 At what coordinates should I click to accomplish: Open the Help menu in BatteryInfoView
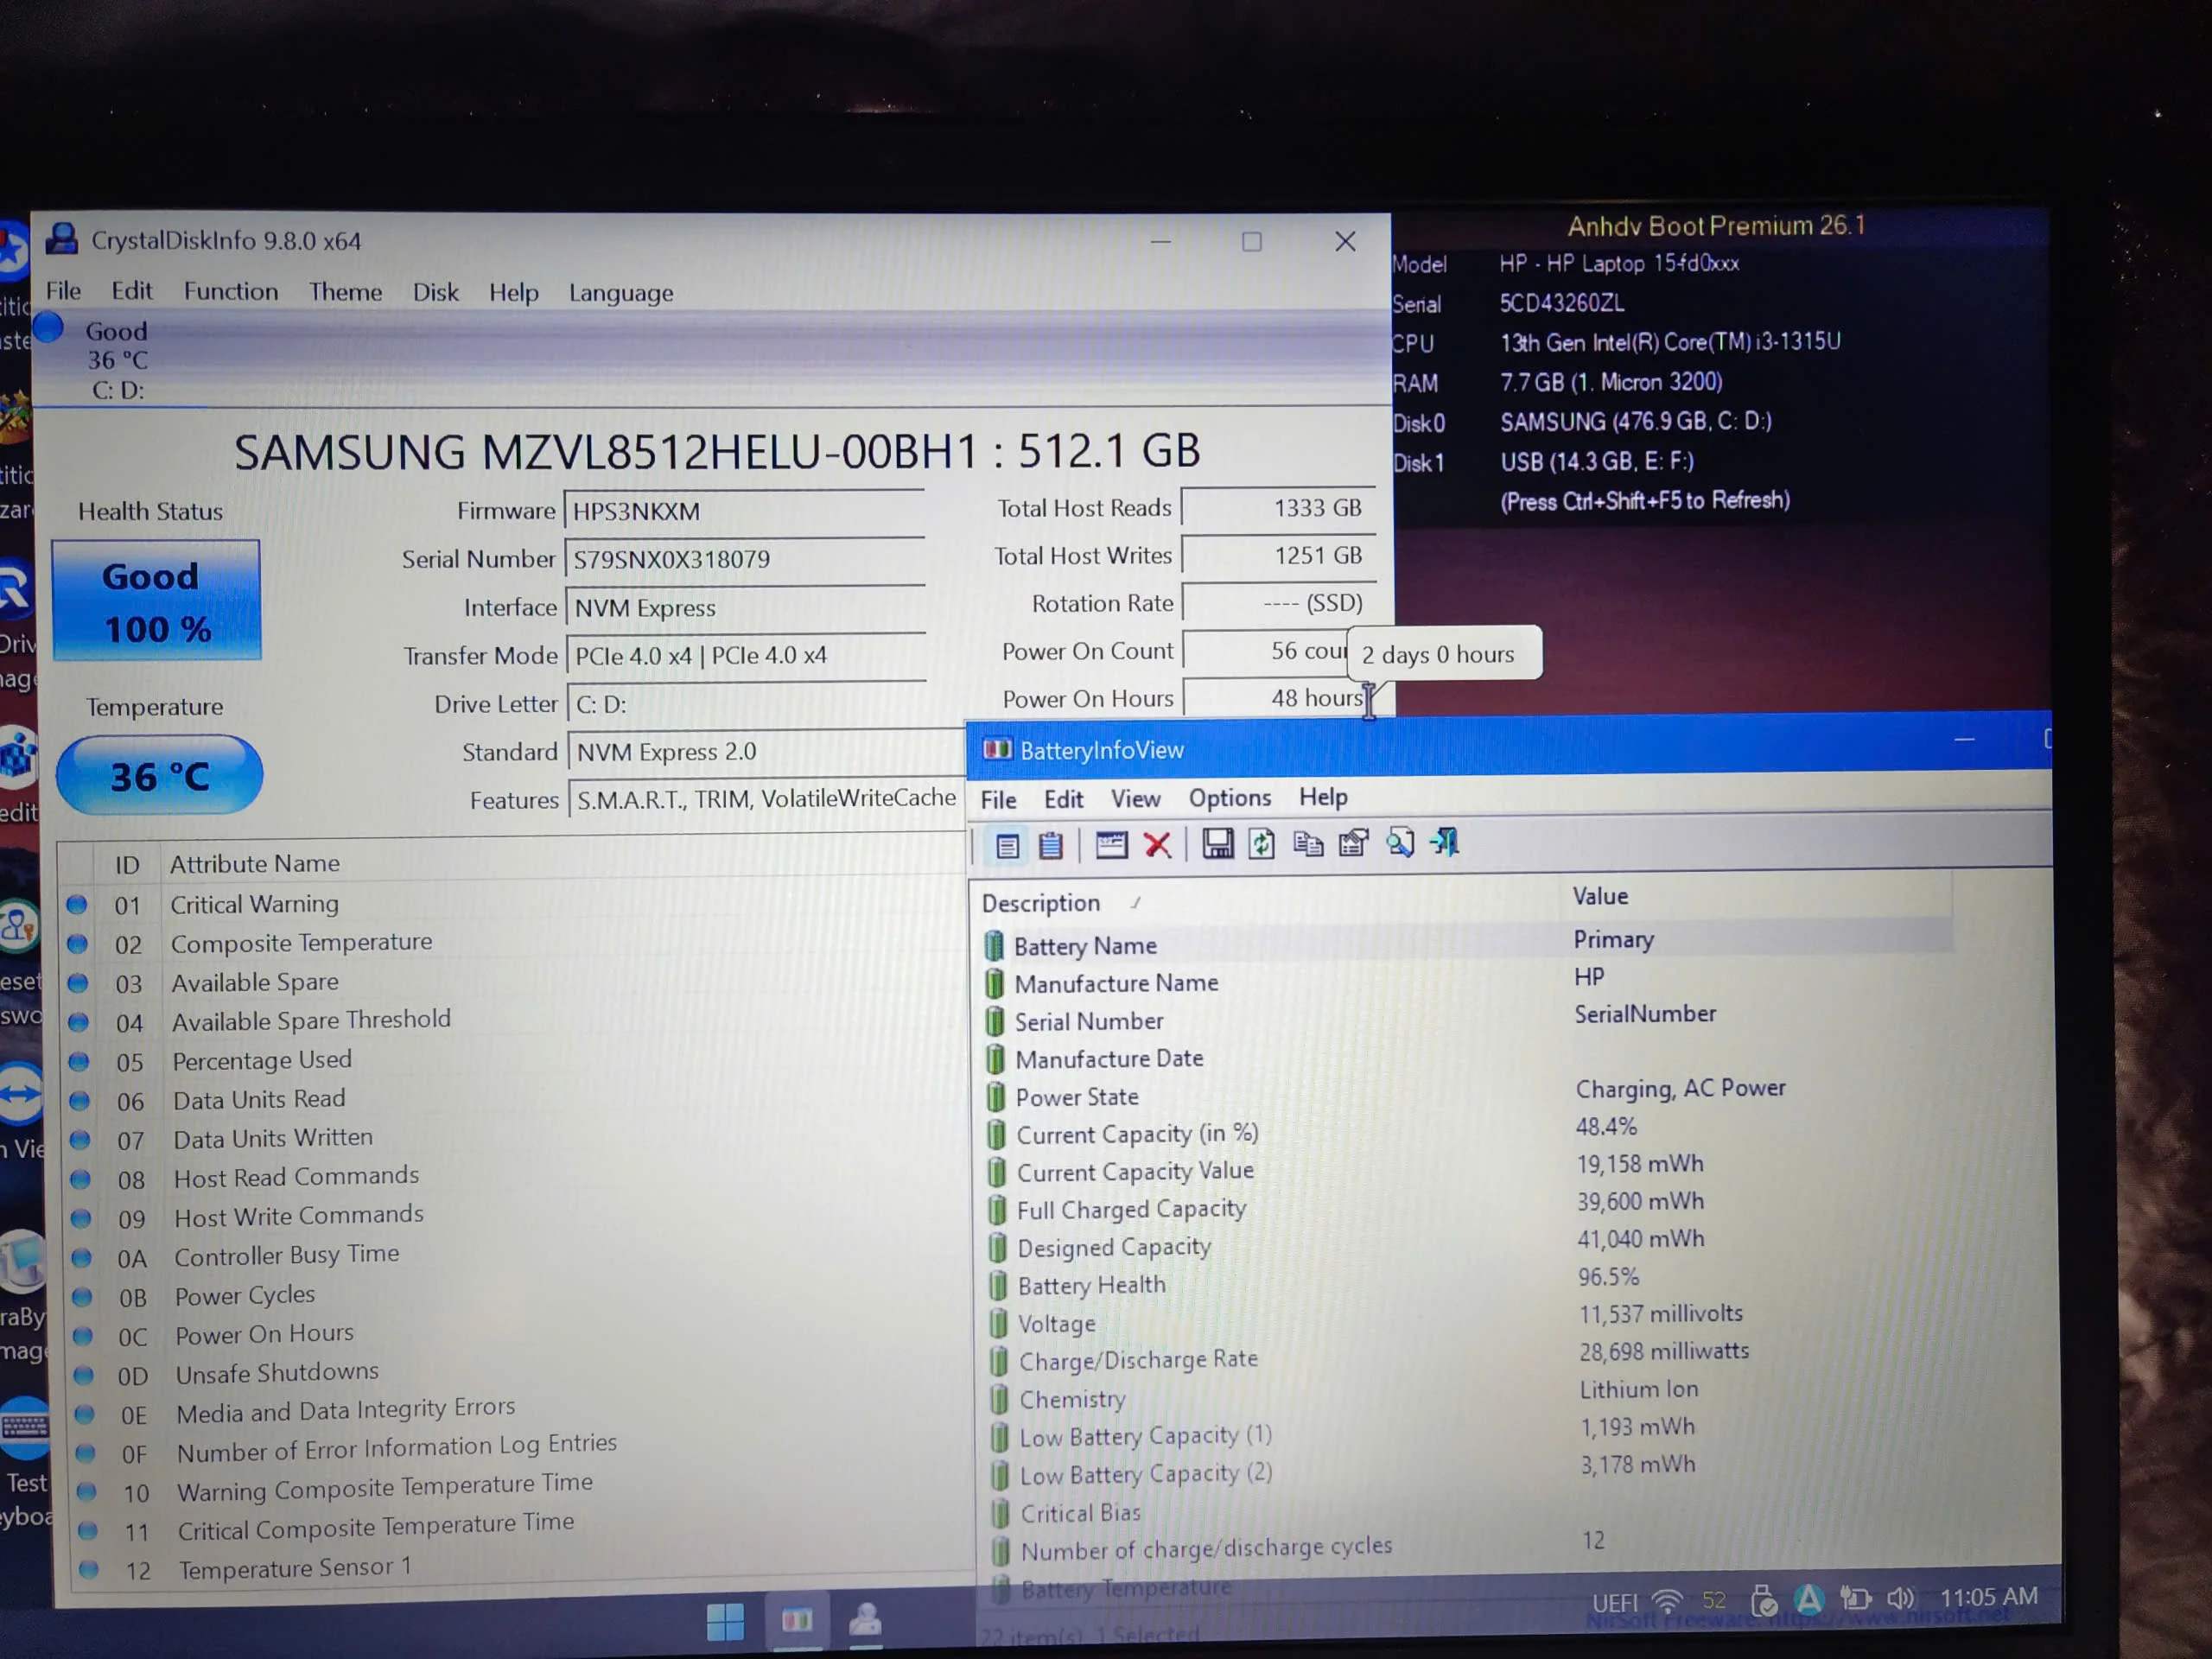(1324, 797)
